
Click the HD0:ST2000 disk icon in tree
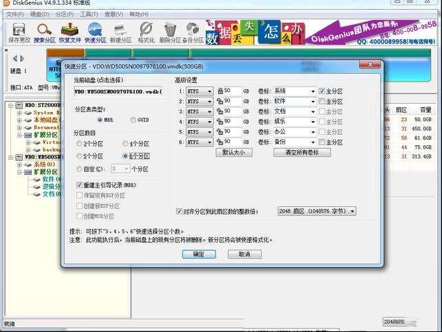pyautogui.click(x=19, y=106)
